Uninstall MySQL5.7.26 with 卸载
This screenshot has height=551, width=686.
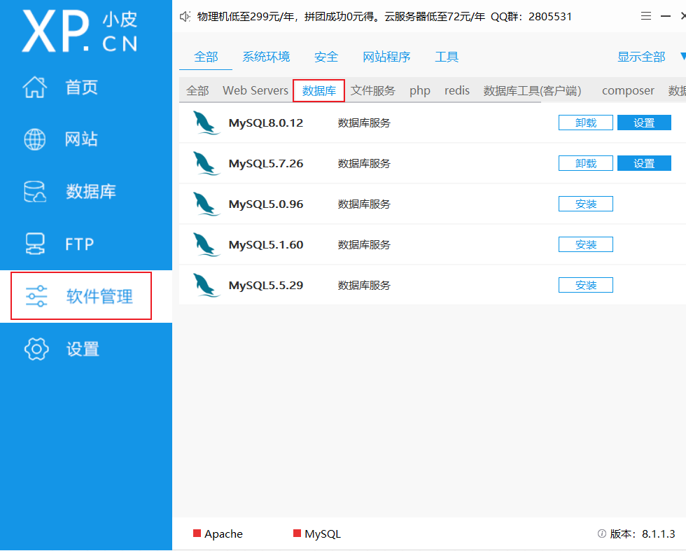click(x=585, y=163)
